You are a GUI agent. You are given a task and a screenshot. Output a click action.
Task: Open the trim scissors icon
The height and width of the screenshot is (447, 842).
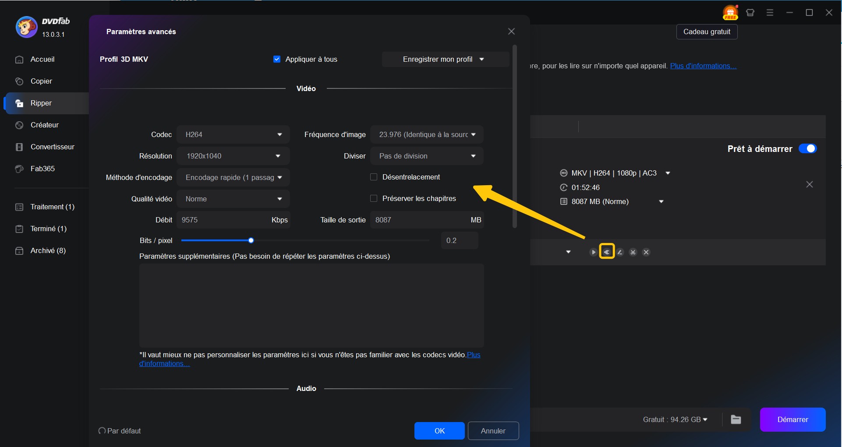pos(633,252)
